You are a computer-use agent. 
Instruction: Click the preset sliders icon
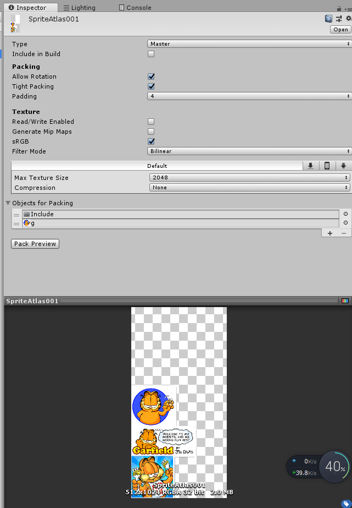click(x=339, y=19)
